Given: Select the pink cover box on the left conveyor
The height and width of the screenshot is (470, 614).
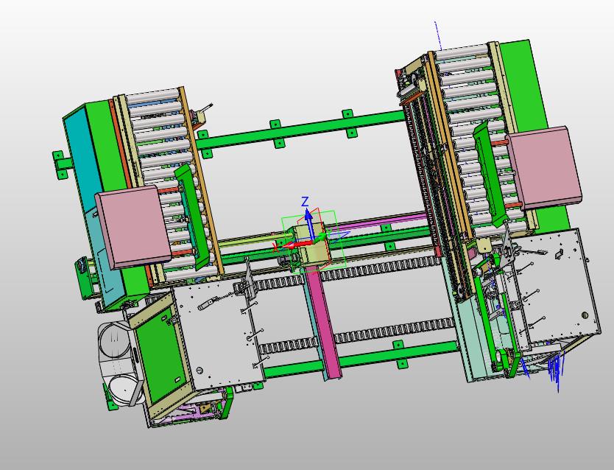Looking at the screenshot, I should click(x=133, y=227).
